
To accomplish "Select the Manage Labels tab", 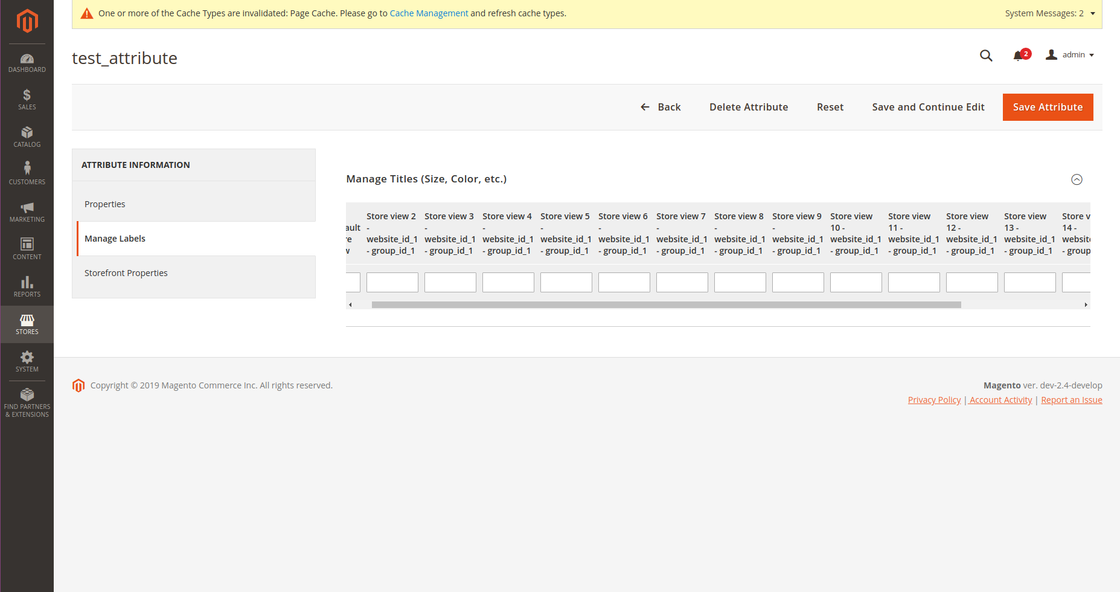I will tap(115, 238).
